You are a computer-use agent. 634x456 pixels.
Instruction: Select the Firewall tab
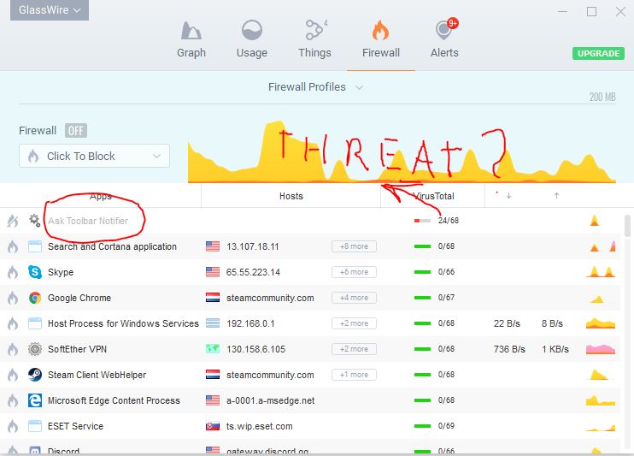pos(381,39)
